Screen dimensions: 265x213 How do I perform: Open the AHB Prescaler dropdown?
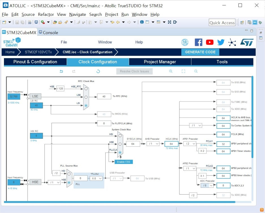point(153,144)
